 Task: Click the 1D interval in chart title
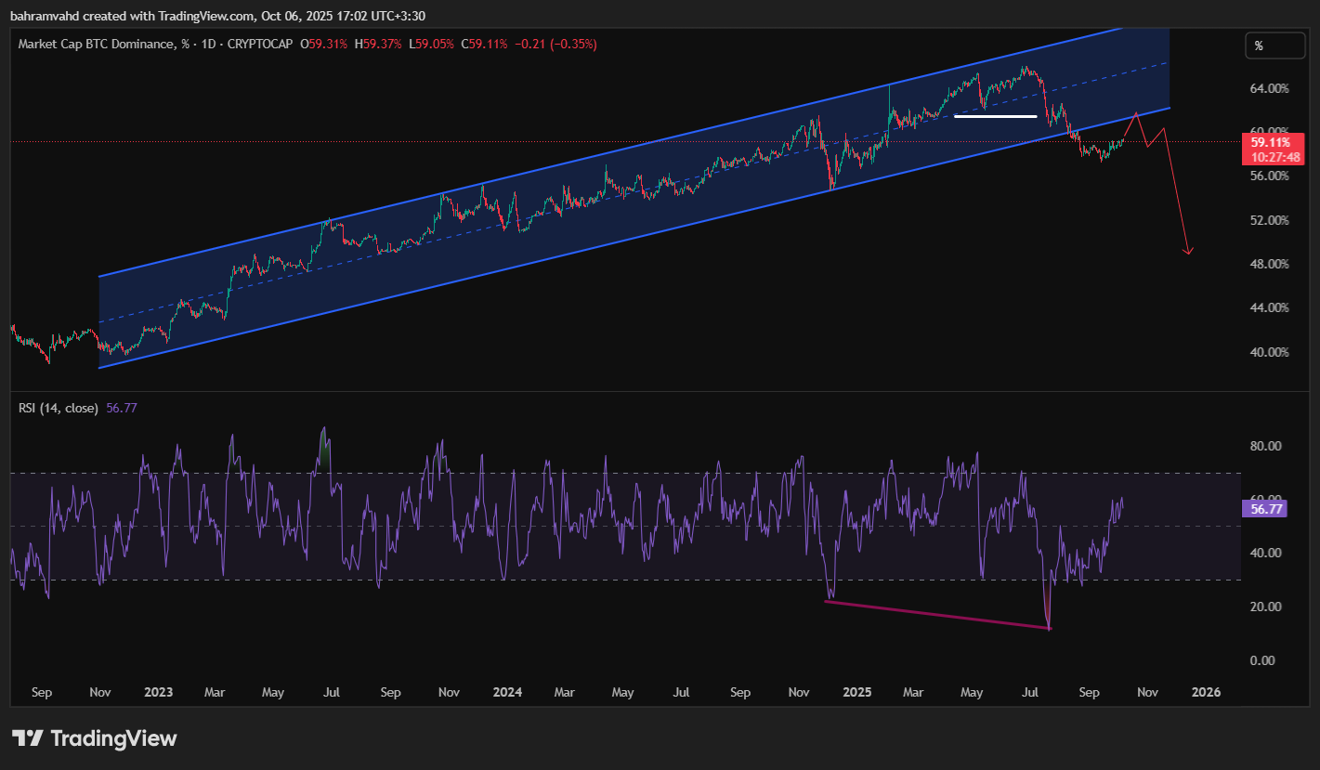[199, 44]
